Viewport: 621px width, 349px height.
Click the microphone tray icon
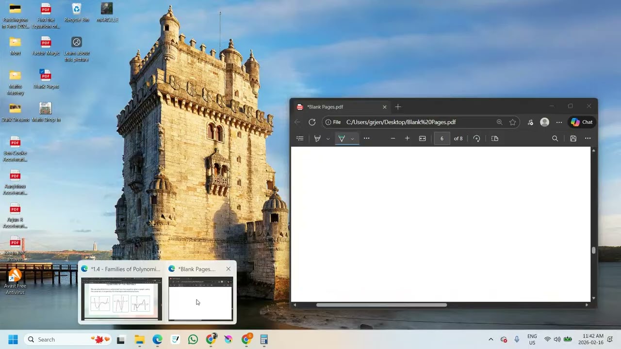517,339
